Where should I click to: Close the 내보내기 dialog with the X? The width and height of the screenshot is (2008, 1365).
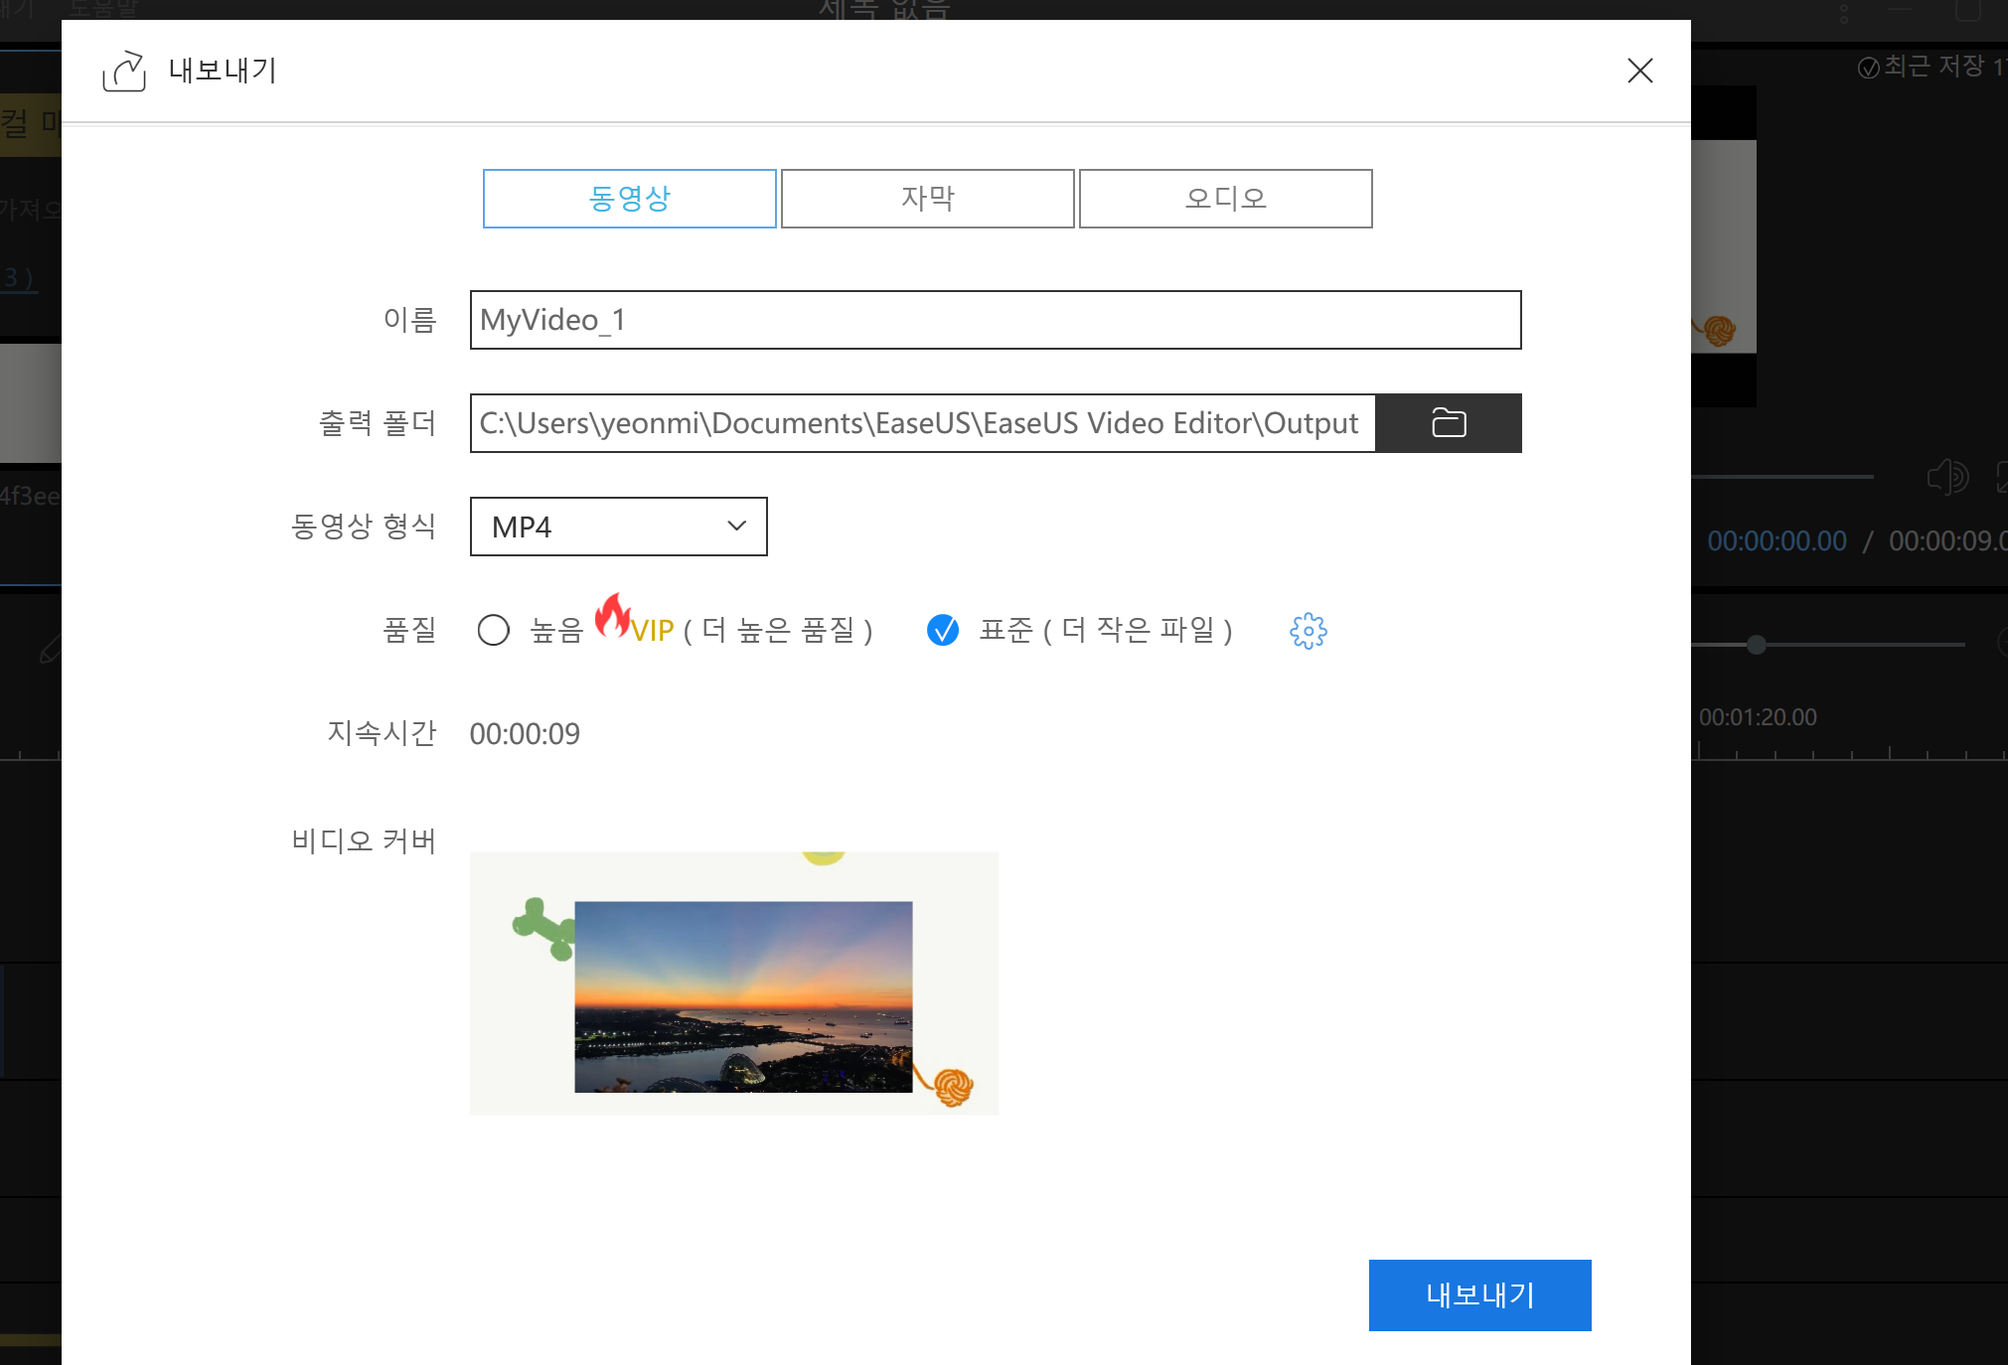[1640, 71]
